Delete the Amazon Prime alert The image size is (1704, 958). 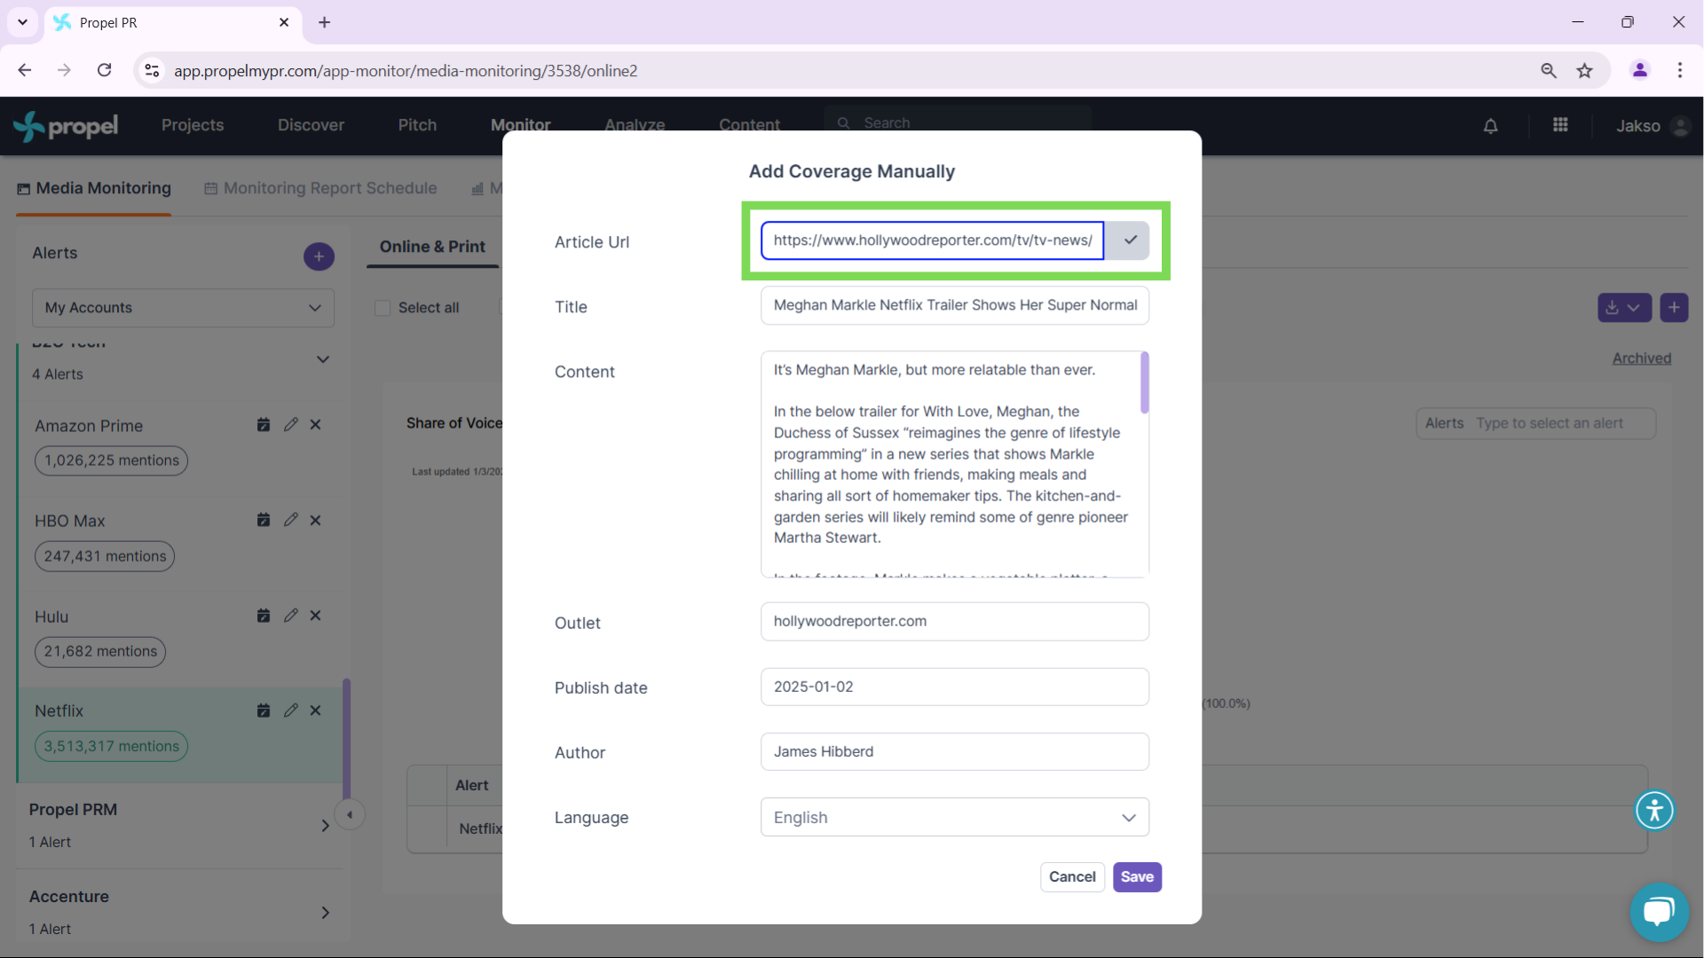tap(315, 425)
